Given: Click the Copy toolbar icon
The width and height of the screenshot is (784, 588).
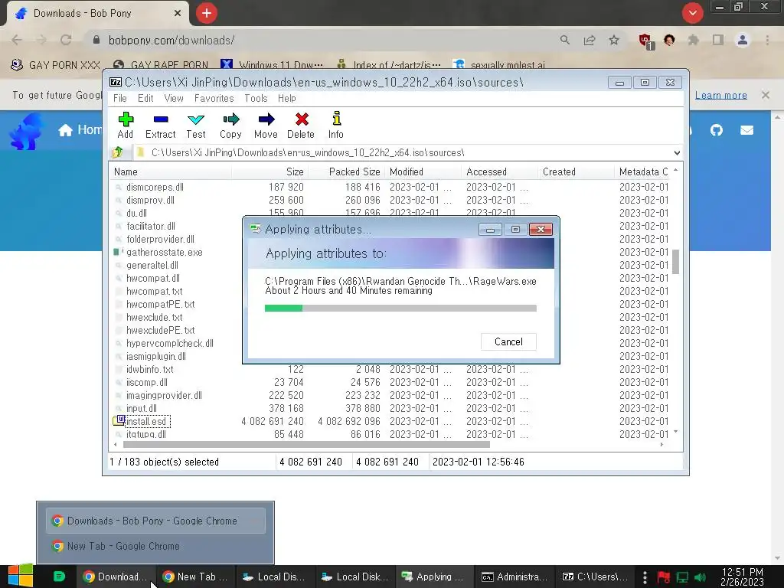Looking at the screenshot, I should [x=230, y=125].
